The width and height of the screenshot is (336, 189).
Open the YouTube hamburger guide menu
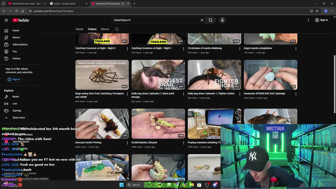click(x=6, y=20)
